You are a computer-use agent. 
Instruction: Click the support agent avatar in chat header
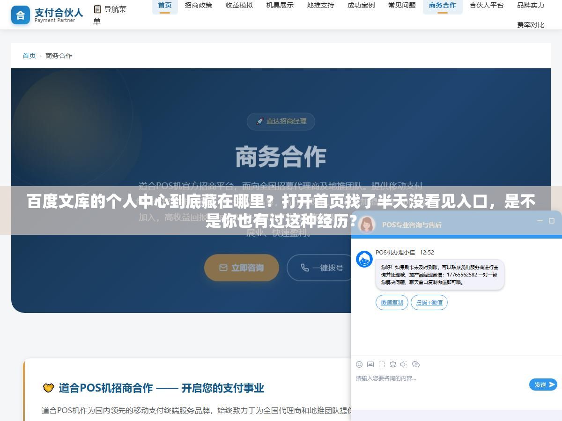click(367, 225)
